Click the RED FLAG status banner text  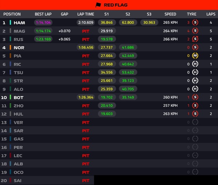pyautogui.click(x=116, y=5)
